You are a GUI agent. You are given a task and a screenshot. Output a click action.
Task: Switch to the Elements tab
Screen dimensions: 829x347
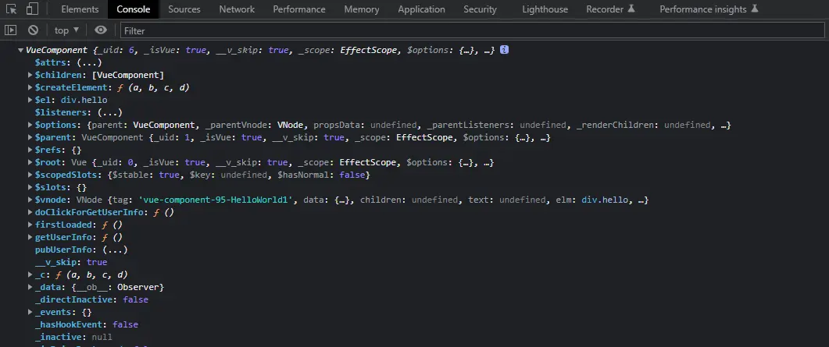pyautogui.click(x=80, y=9)
